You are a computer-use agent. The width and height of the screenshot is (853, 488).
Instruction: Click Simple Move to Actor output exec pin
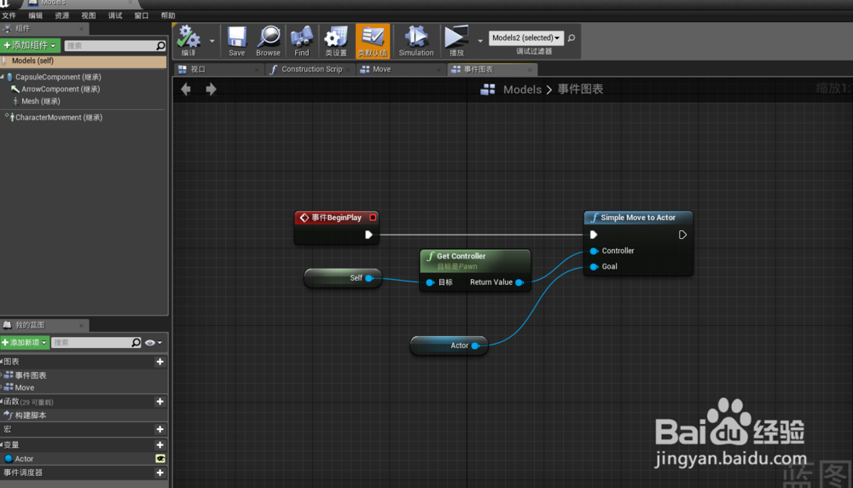pos(682,235)
